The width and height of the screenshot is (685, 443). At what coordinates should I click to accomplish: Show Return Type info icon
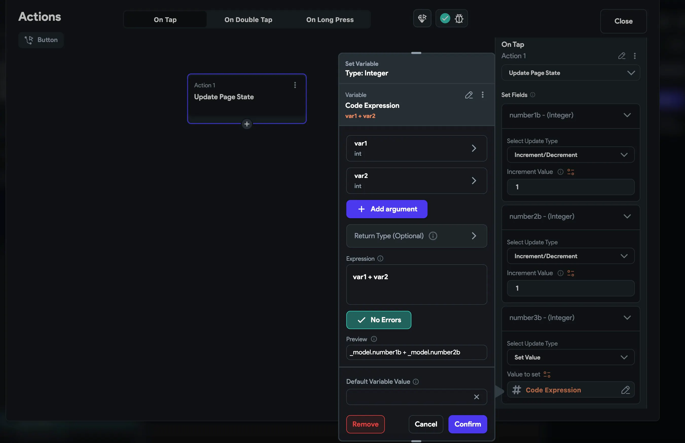pyautogui.click(x=433, y=236)
